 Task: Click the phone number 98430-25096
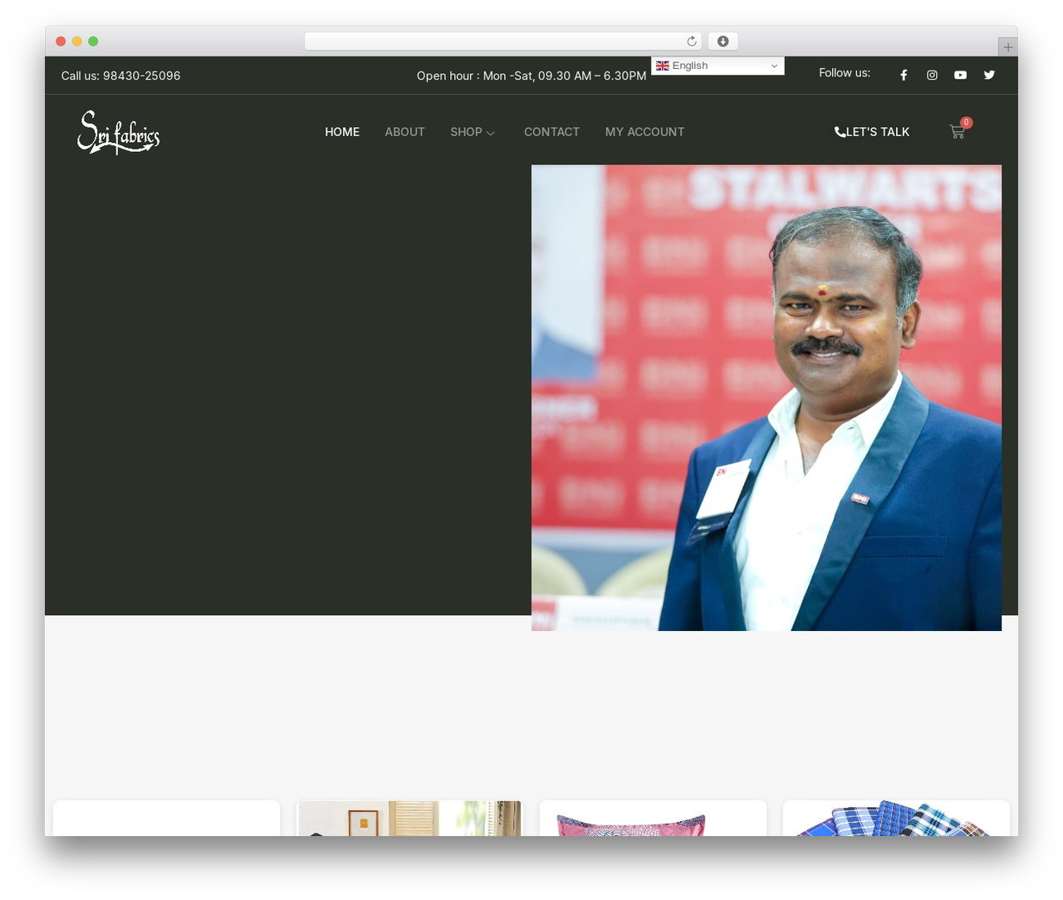point(141,76)
